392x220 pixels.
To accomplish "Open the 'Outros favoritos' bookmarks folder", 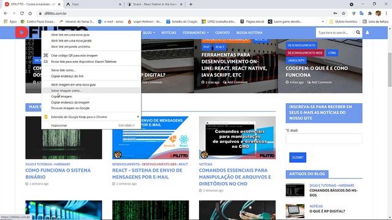I will 343,21.
